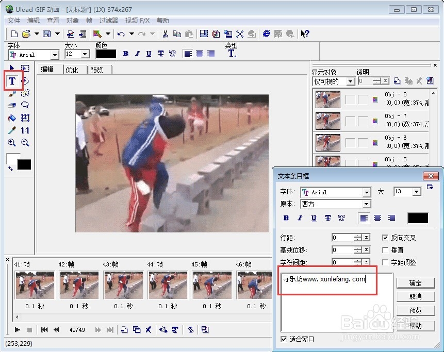Click the context help pointer icon
This screenshot has height=352, width=444.
tap(305, 34)
